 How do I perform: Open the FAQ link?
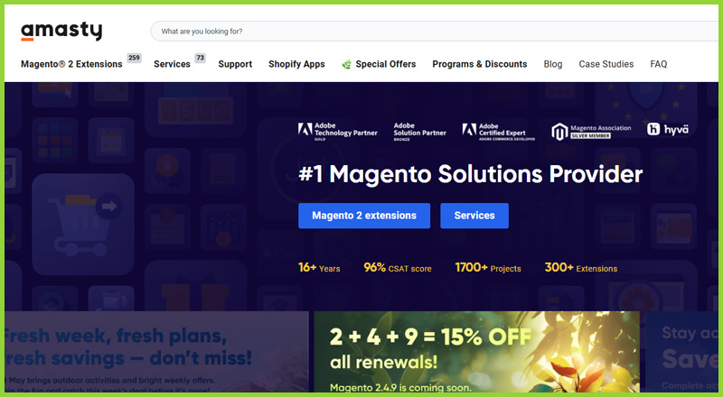659,64
